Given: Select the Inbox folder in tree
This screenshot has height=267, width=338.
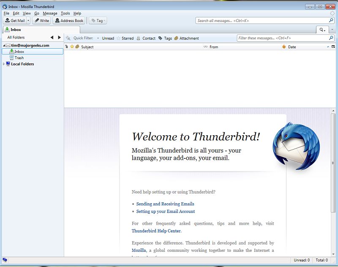Looking at the screenshot, I should pos(33,52).
